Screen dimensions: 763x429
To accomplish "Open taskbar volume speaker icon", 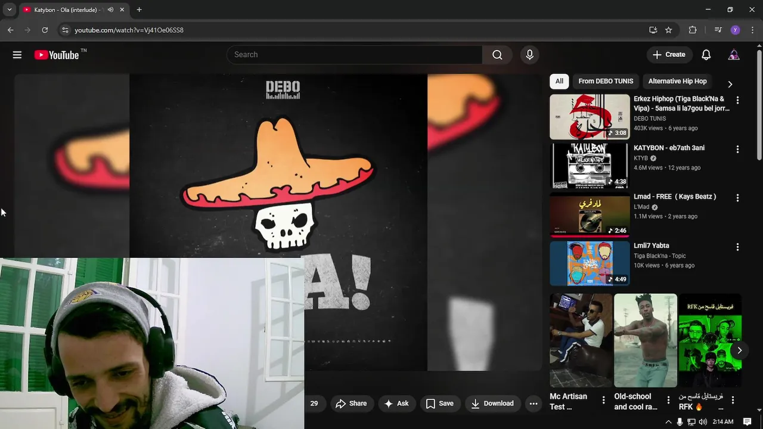I will [703, 422].
